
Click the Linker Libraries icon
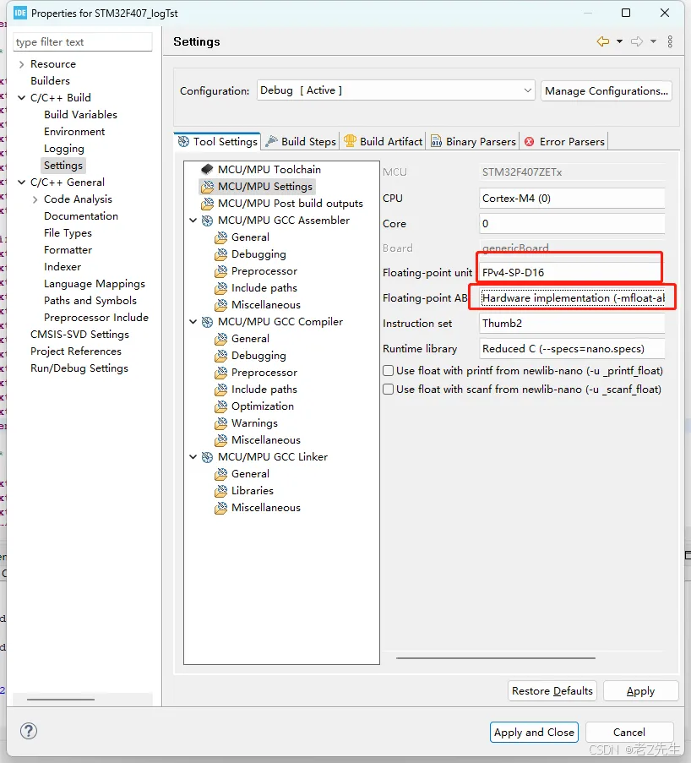(221, 490)
